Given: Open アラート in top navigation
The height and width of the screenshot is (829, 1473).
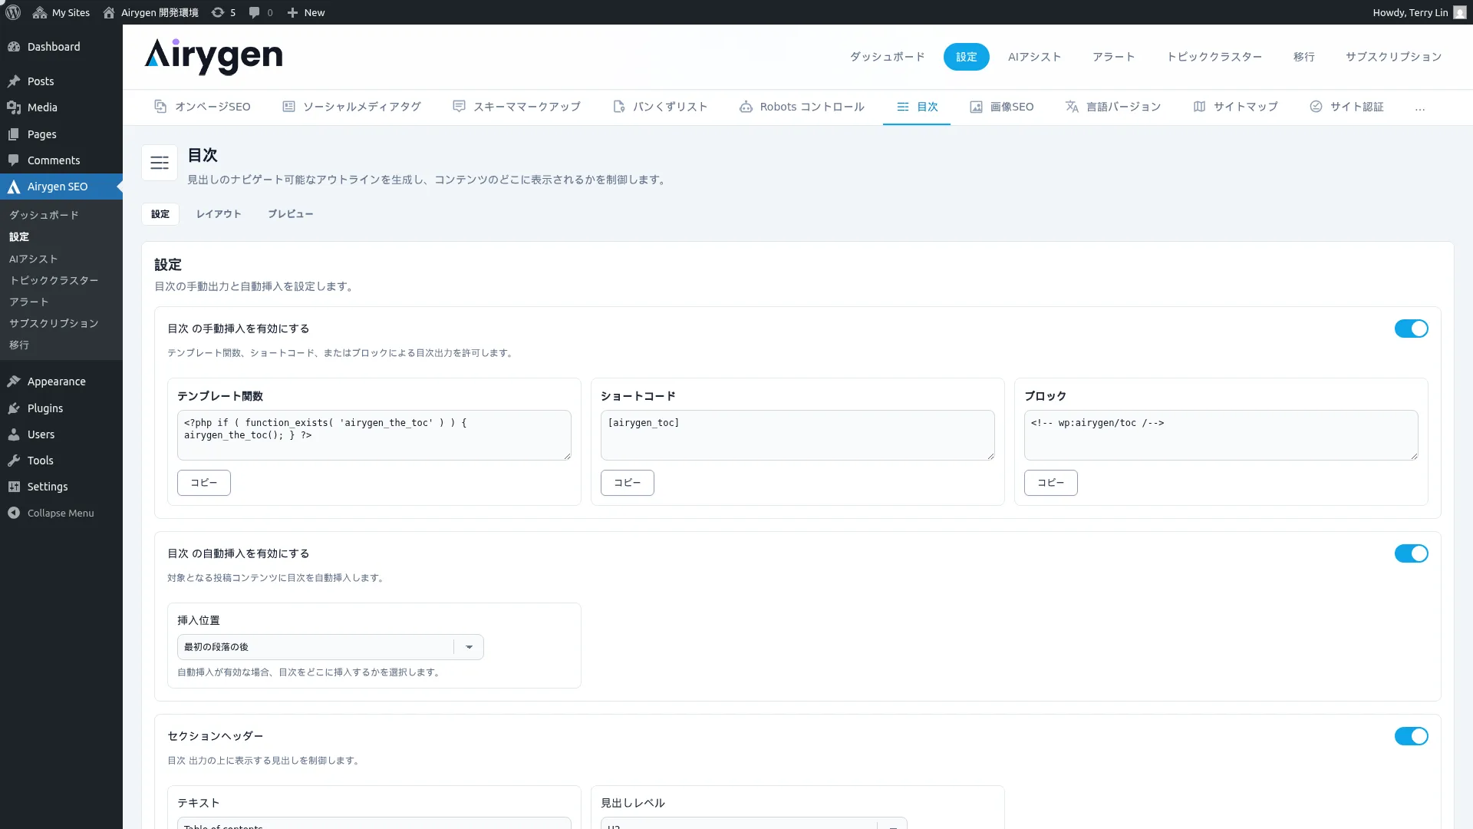Looking at the screenshot, I should pyautogui.click(x=1113, y=57).
